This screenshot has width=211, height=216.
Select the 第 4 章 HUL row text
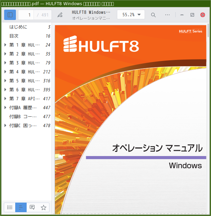25,72
